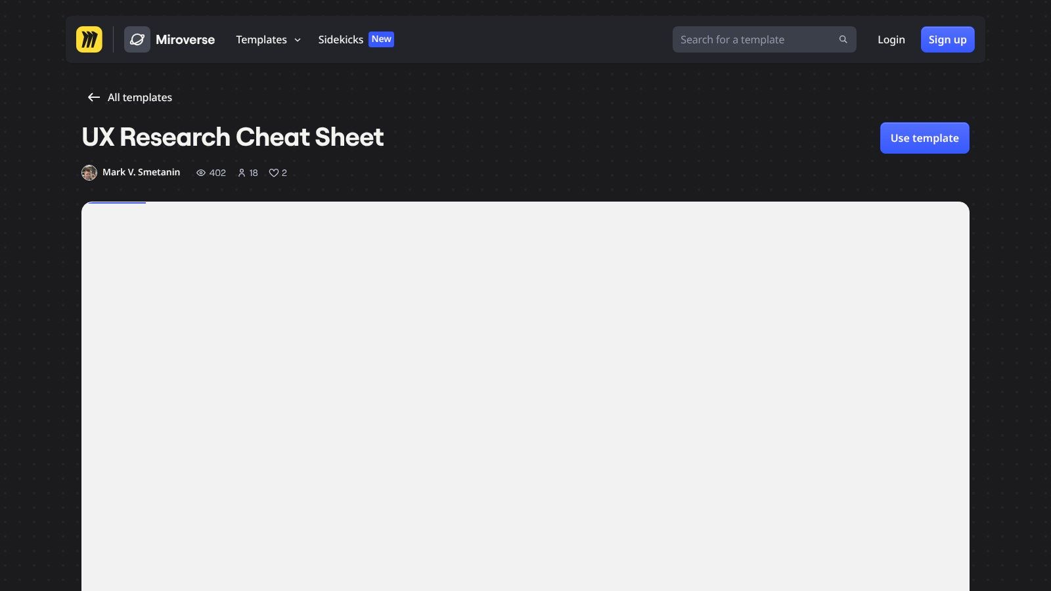This screenshot has height=591, width=1051.
Task: Click the Miro logo icon
Action: 90,39
